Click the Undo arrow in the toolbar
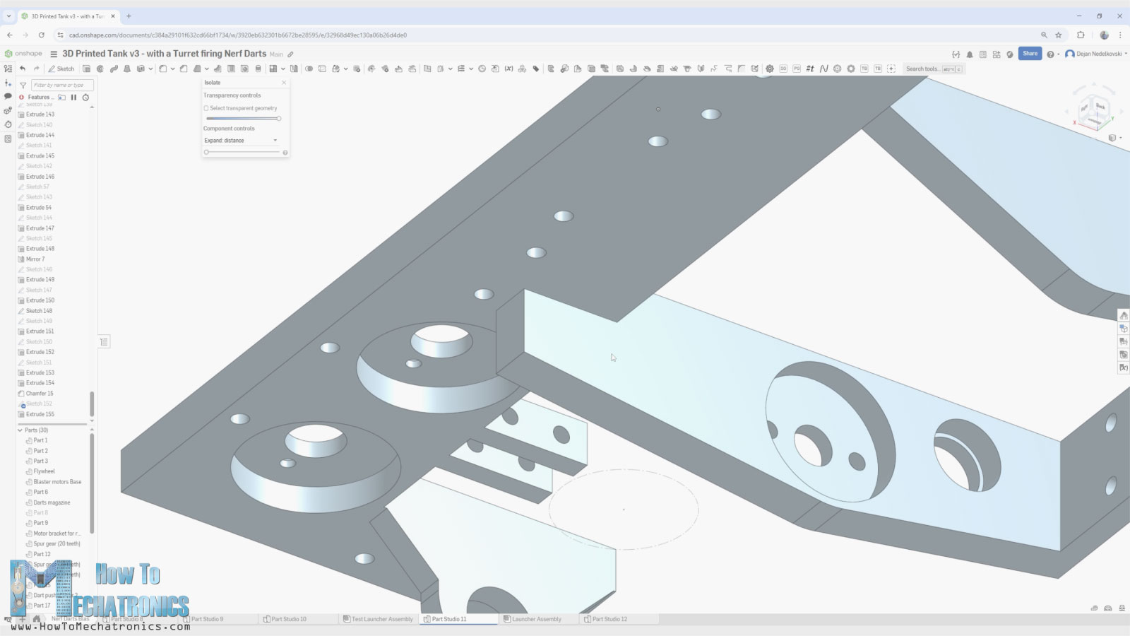The height and width of the screenshot is (636, 1130). coord(23,69)
